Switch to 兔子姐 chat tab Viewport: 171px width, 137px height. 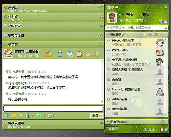[53, 9]
